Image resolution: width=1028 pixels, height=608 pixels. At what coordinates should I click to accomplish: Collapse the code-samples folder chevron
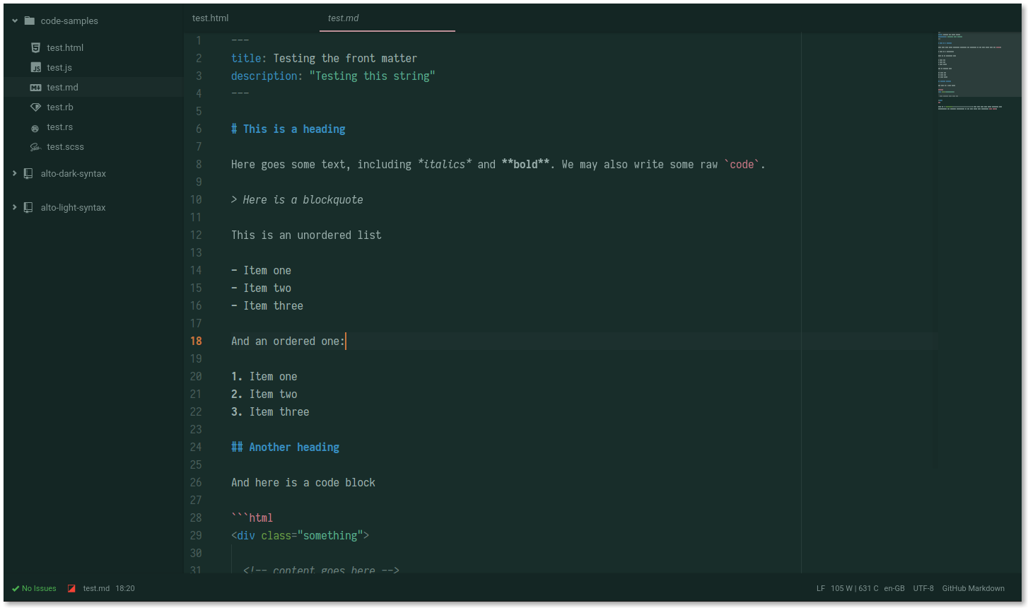(x=15, y=21)
